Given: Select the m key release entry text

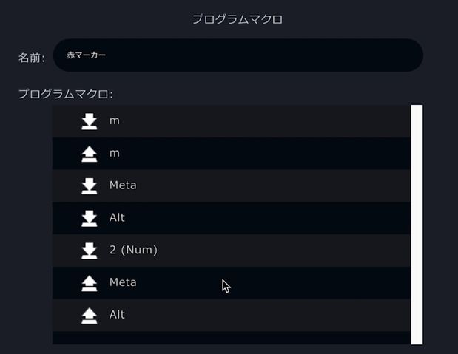Looking at the screenshot, I should pos(115,153).
